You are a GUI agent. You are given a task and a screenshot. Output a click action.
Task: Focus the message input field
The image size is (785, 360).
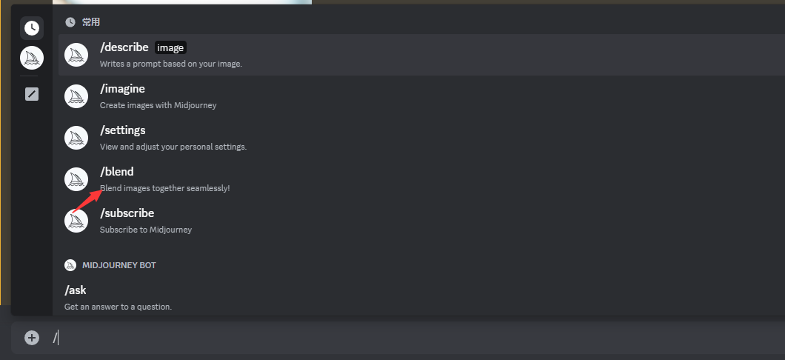click(370, 338)
